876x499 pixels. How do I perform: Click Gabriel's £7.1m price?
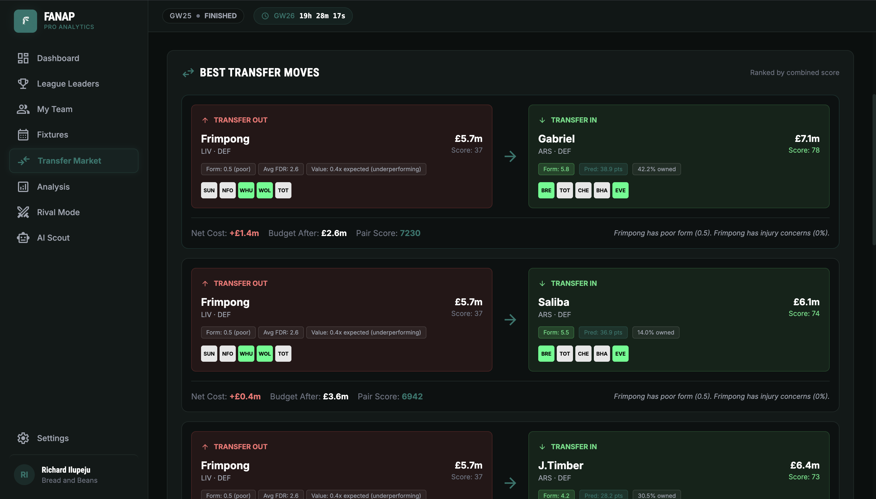click(x=807, y=139)
